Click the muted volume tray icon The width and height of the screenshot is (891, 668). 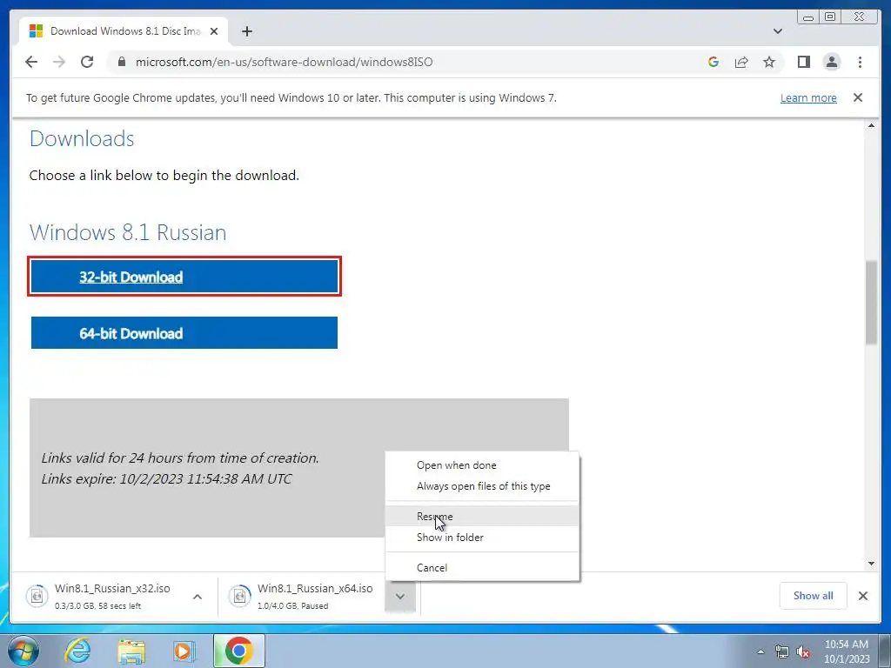[x=803, y=651]
